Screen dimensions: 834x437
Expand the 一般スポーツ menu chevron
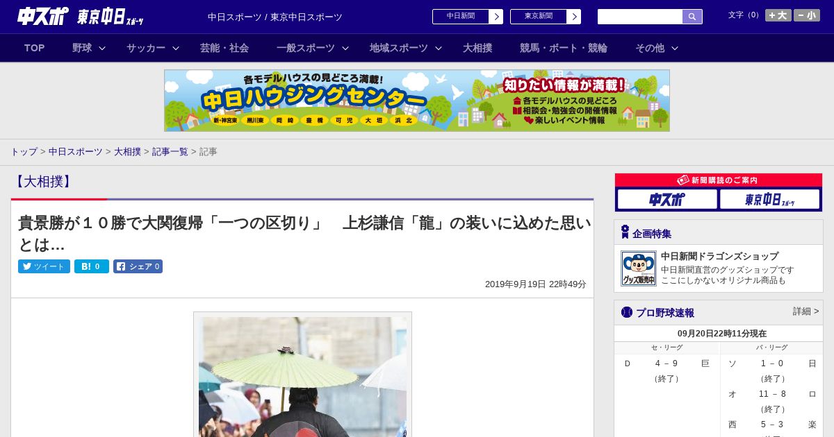click(345, 48)
